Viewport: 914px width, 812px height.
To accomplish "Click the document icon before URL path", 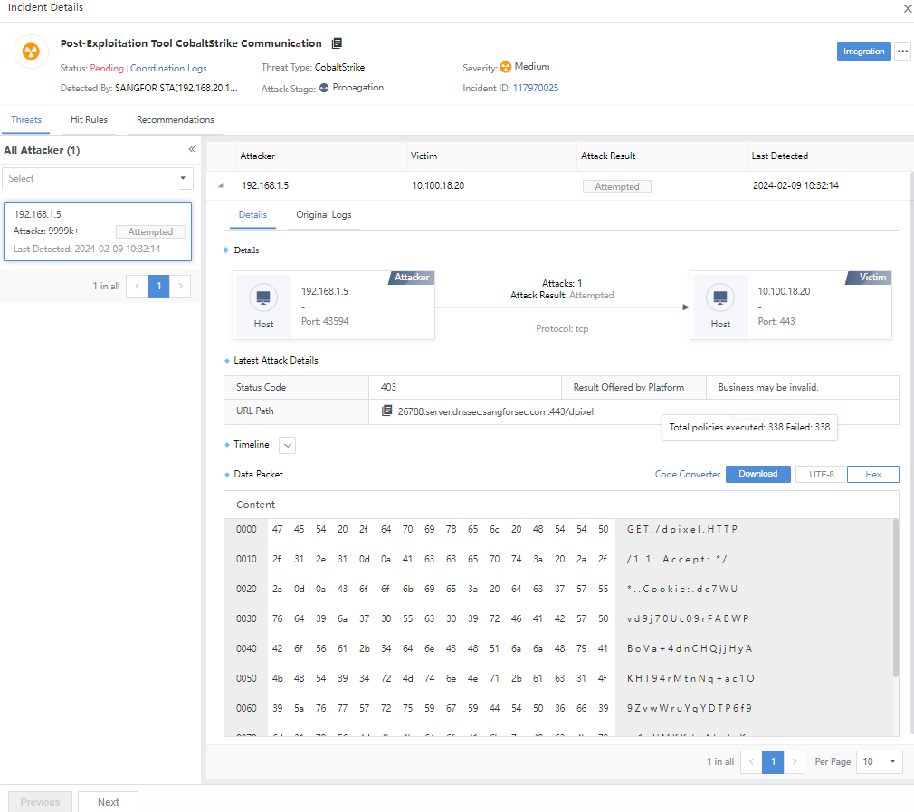I will [x=387, y=411].
